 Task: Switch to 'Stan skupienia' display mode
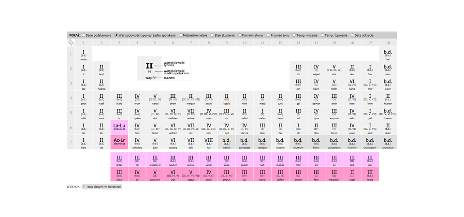[x=212, y=35]
